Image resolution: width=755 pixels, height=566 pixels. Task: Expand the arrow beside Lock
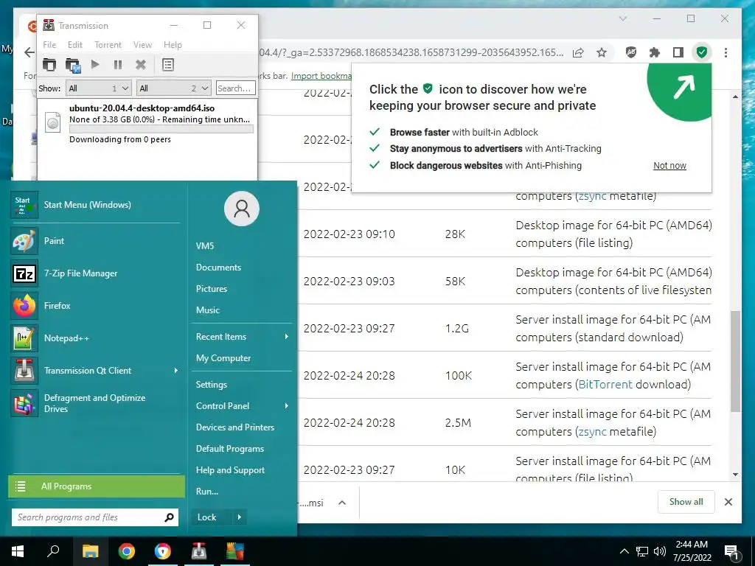(240, 517)
